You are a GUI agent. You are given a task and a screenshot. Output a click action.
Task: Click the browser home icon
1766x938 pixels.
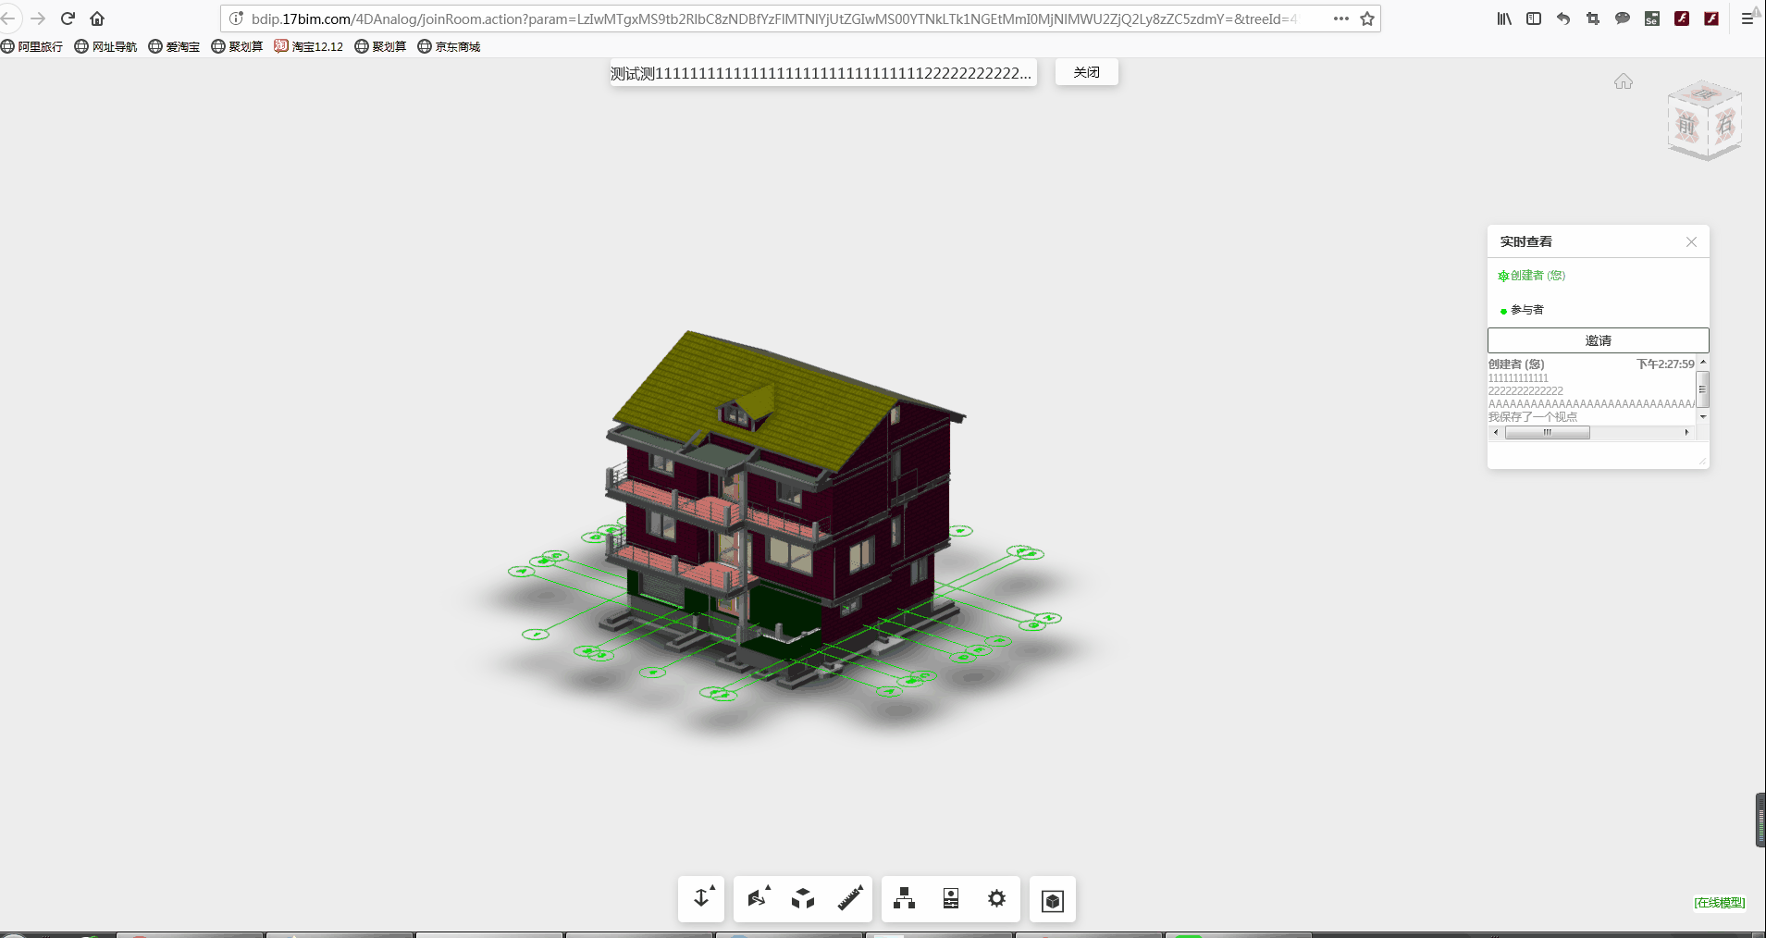pos(97,19)
